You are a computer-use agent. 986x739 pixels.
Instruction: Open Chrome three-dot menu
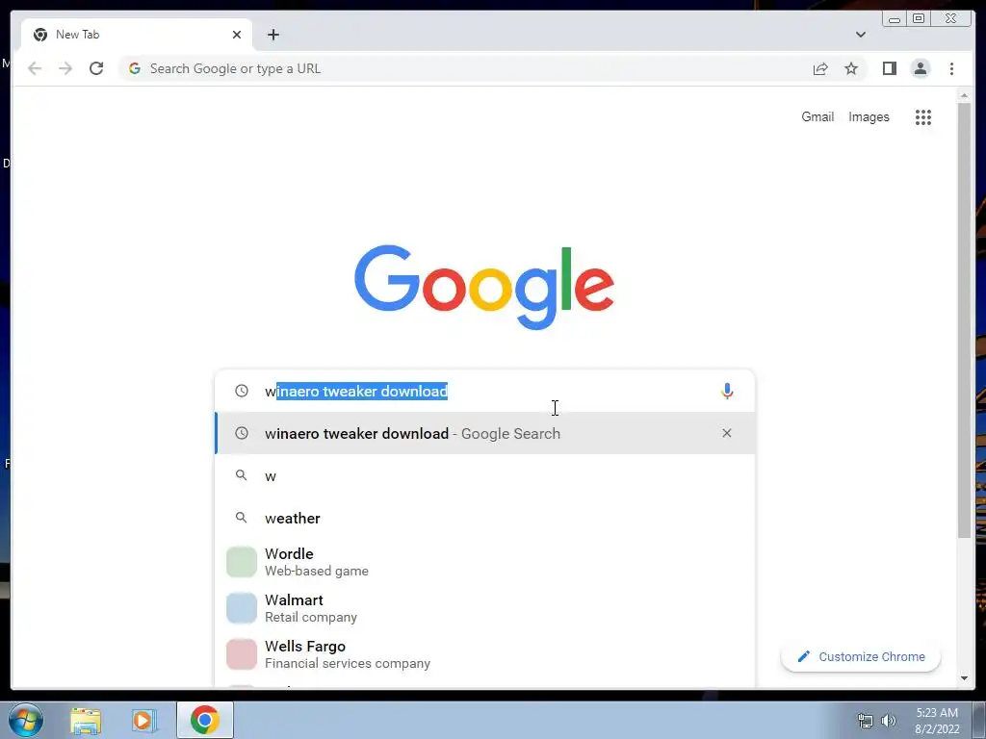(952, 68)
